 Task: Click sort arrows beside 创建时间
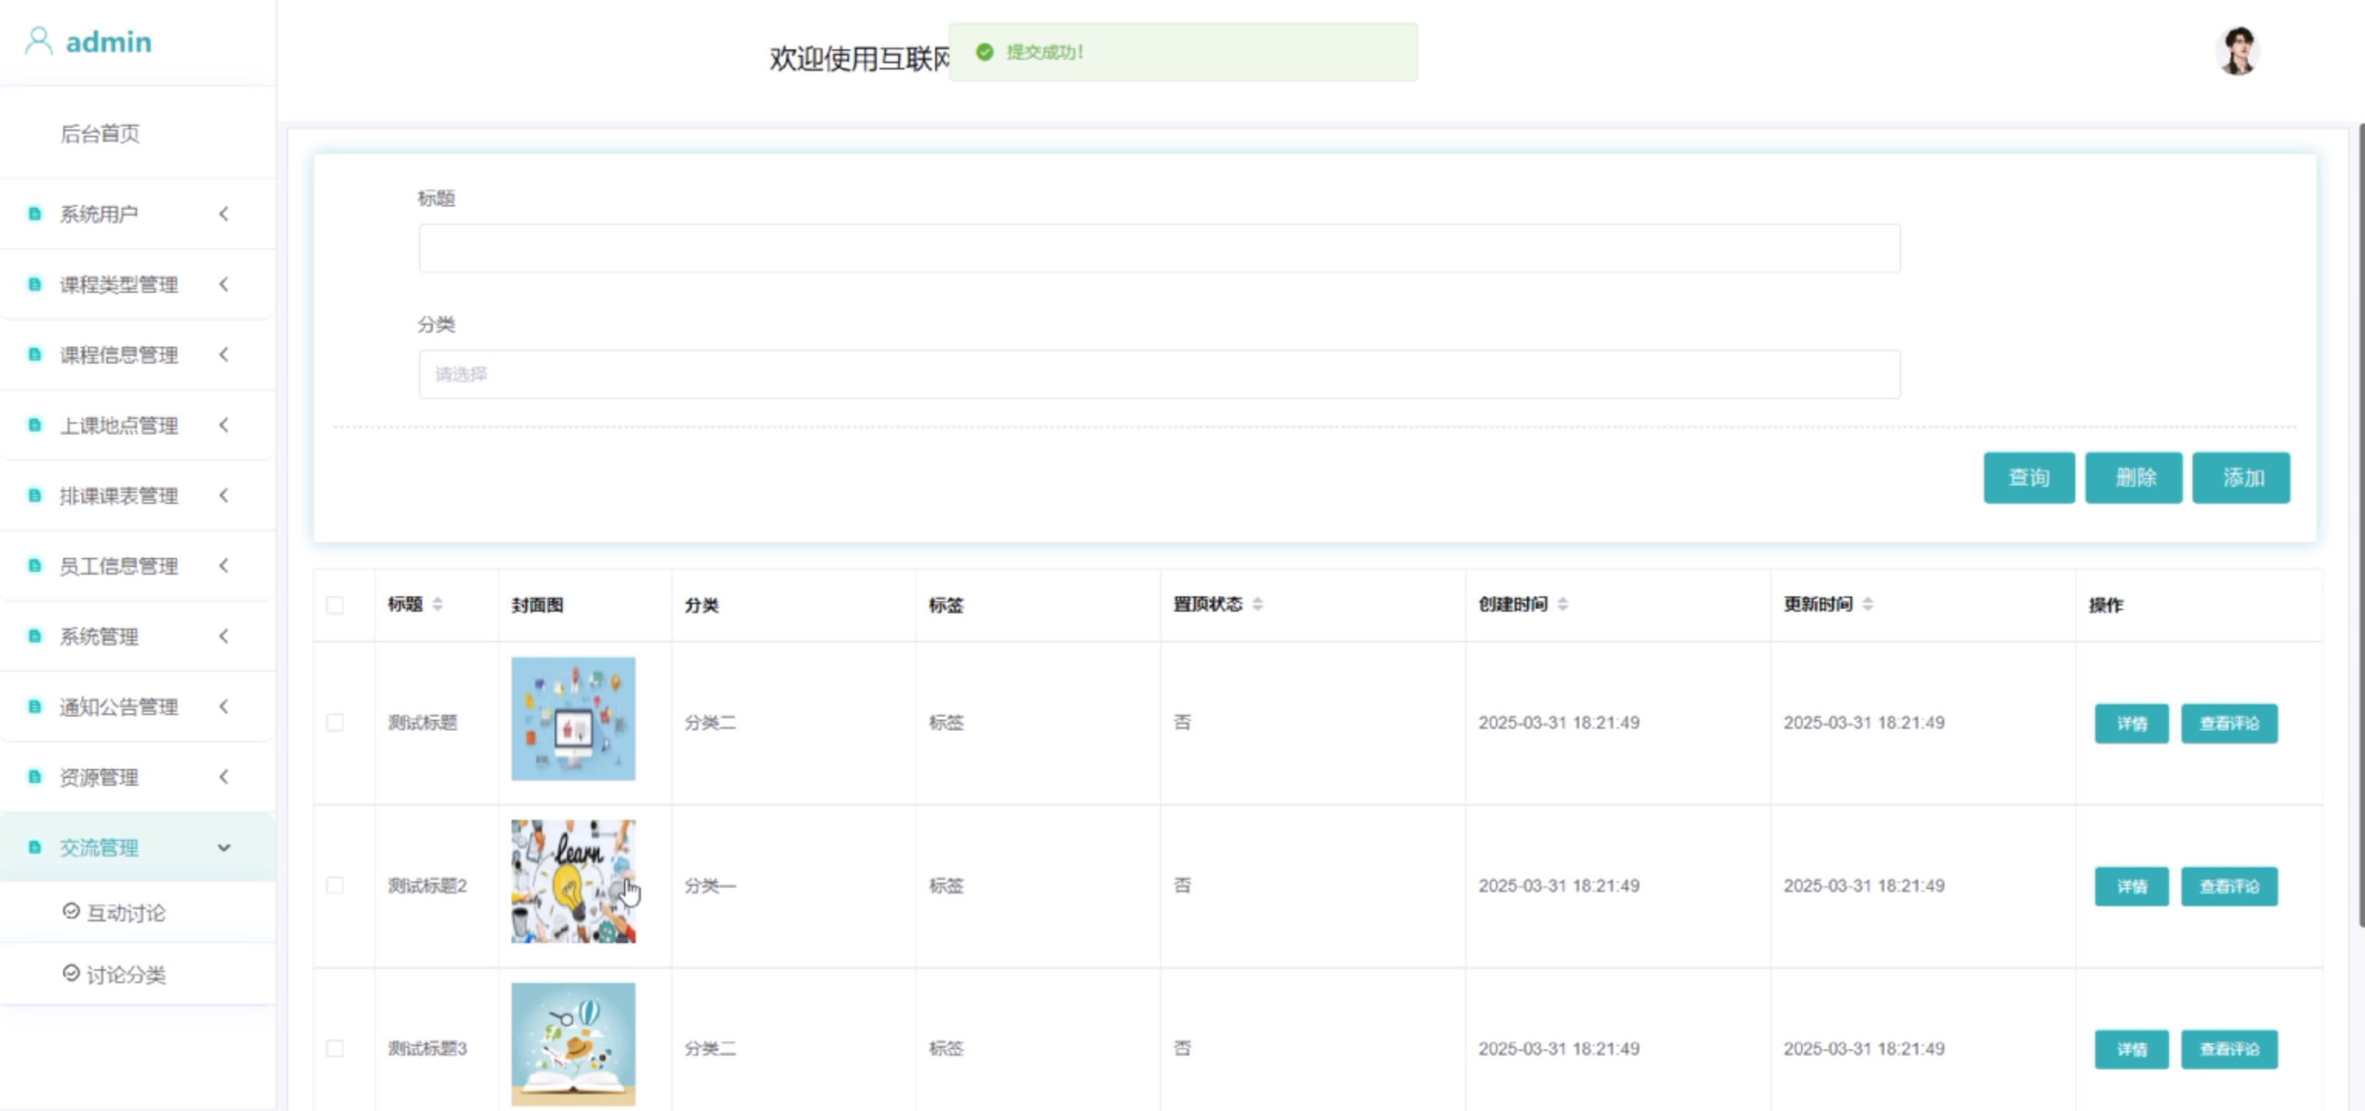1562,604
